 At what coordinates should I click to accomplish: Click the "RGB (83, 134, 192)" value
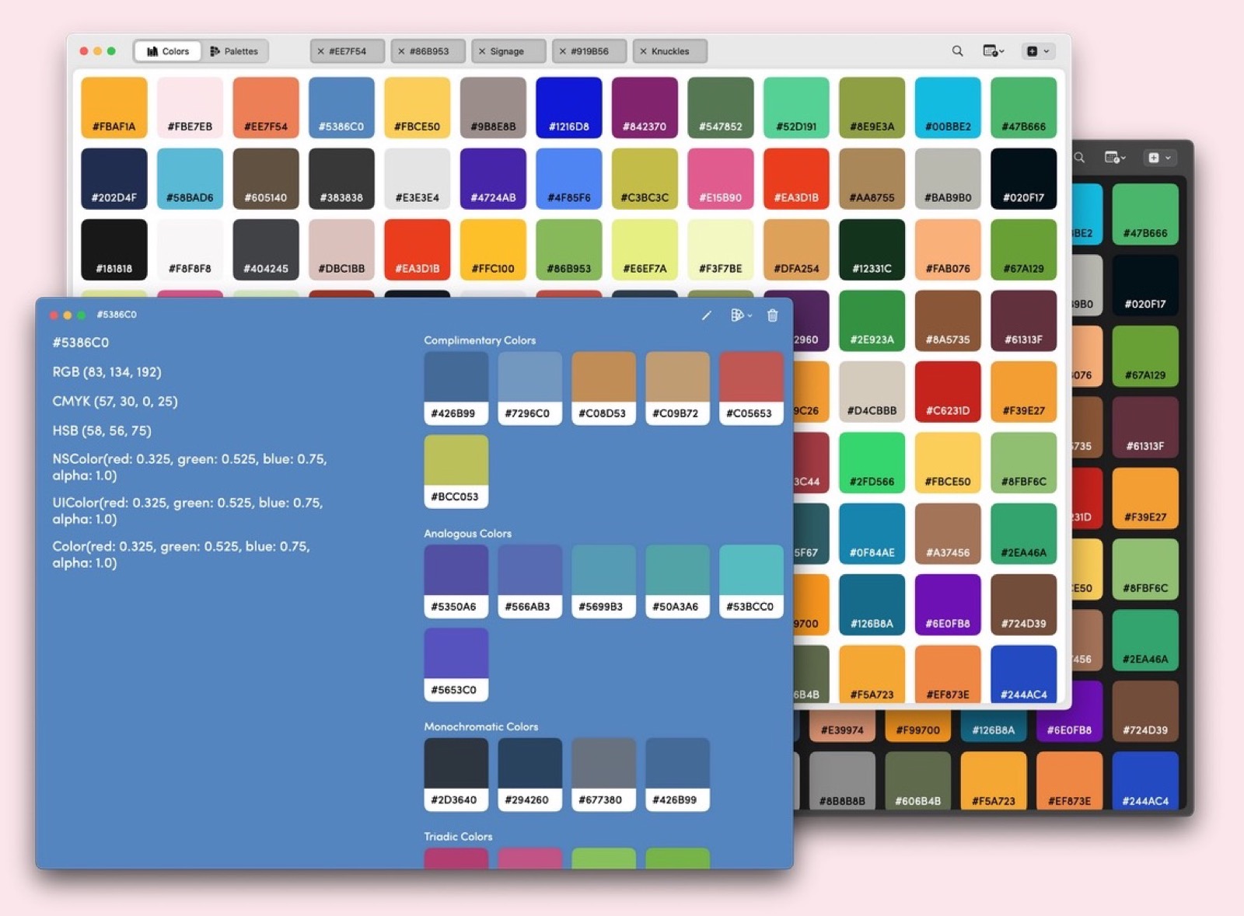tap(107, 372)
